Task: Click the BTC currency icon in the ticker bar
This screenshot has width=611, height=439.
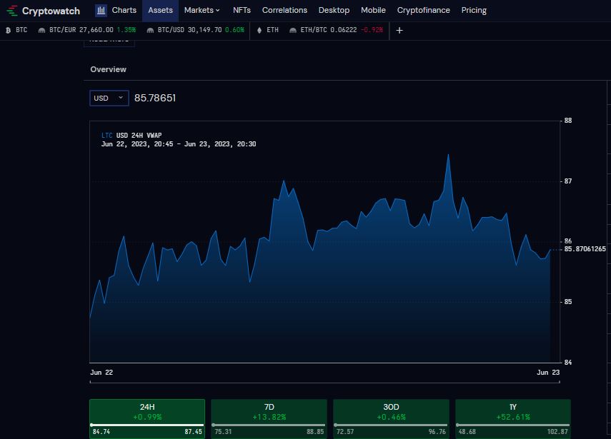Action: (7, 31)
